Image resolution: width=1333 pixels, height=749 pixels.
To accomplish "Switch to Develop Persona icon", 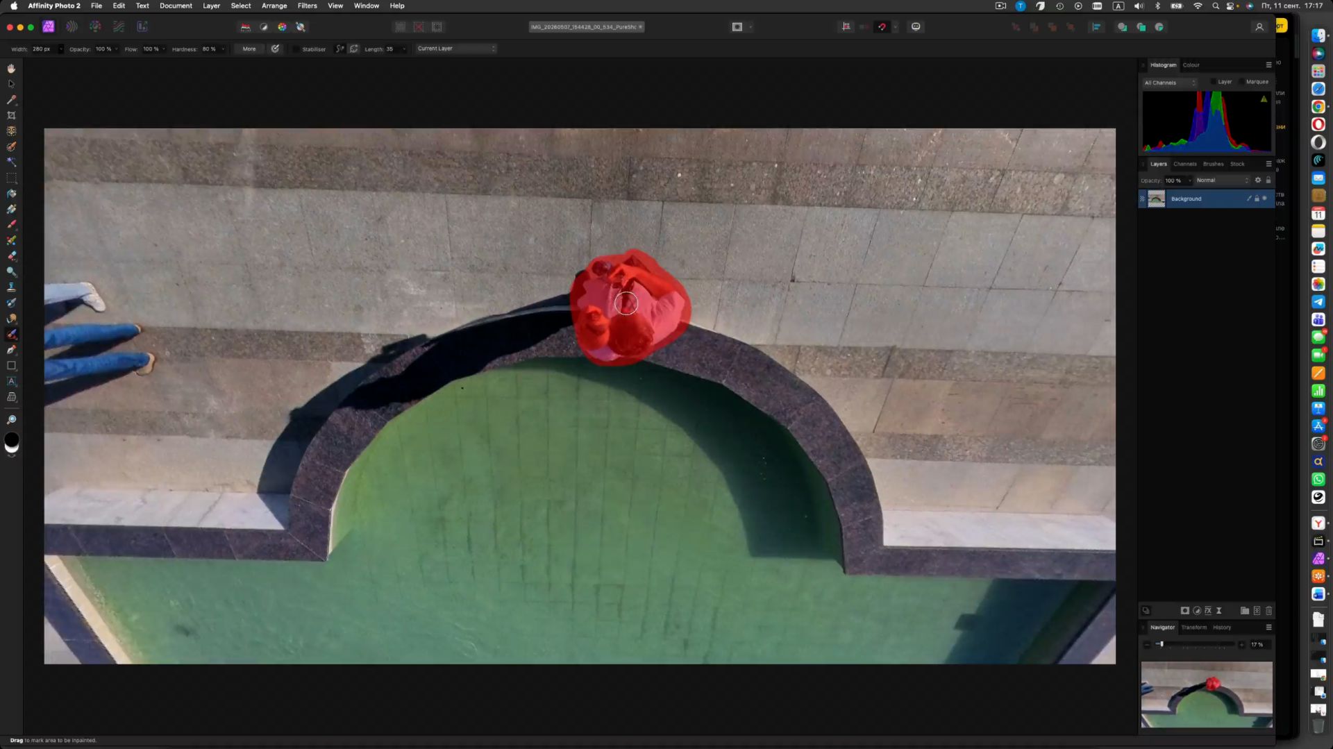I will click(95, 27).
